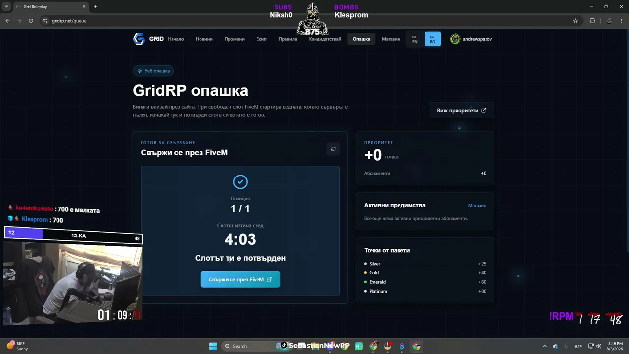The width and height of the screenshot is (629, 354).
Task: Click the position 1 / 1 value
Action: click(x=240, y=208)
